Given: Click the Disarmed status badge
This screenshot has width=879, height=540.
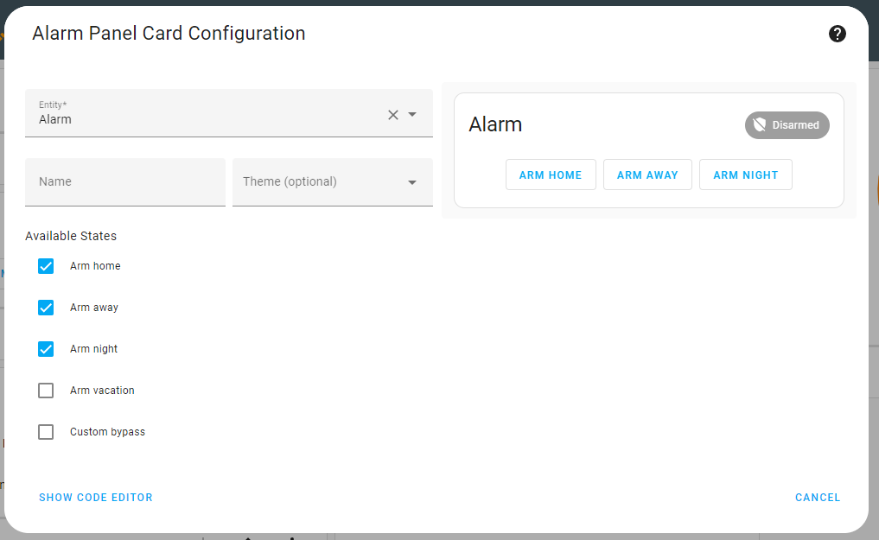Looking at the screenshot, I should [787, 124].
